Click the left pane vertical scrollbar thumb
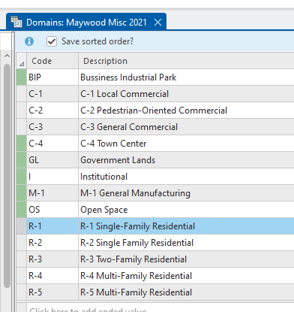The height and width of the screenshot is (312, 294). click(x=7, y=175)
